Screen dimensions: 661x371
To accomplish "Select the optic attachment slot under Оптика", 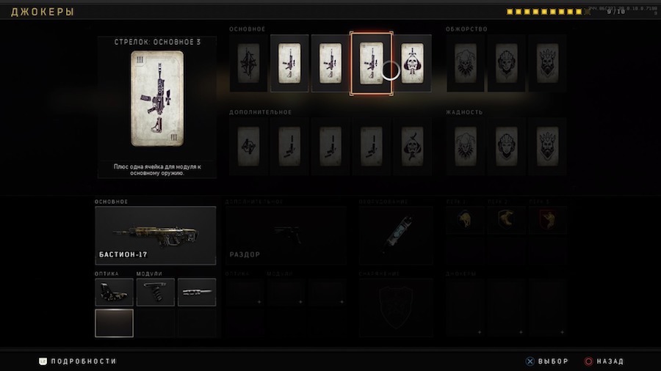I will tap(115, 292).
